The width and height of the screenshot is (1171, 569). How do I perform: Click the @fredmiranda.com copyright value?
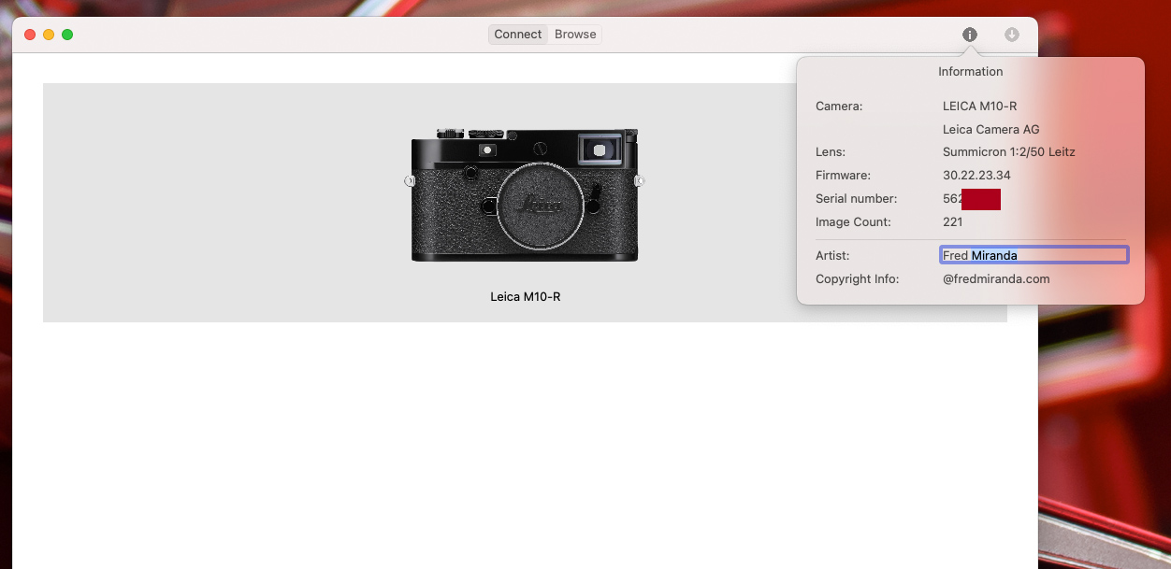coord(996,278)
